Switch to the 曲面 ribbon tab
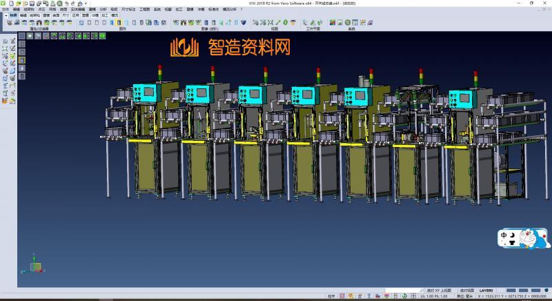The width and height of the screenshot is (552, 301). point(56,14)
